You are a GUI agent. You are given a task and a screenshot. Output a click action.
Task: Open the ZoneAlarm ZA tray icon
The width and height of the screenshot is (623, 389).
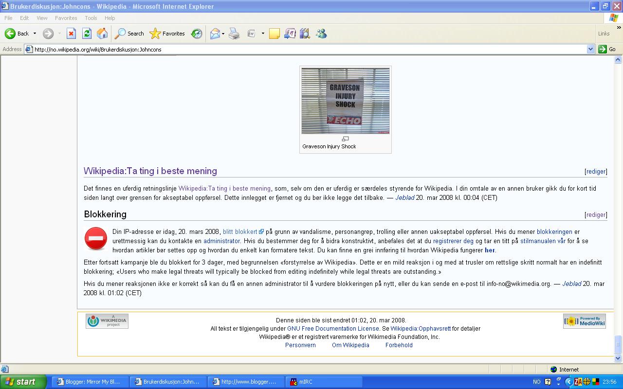578,382
